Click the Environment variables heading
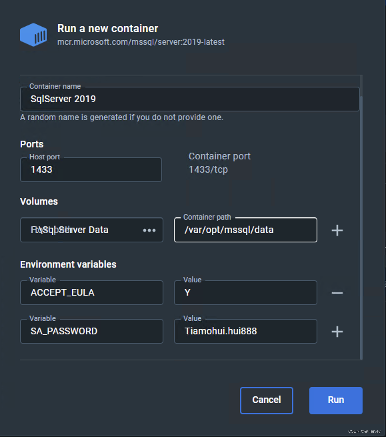The height and width of the screenshot is (437, 386). (68, 264)
